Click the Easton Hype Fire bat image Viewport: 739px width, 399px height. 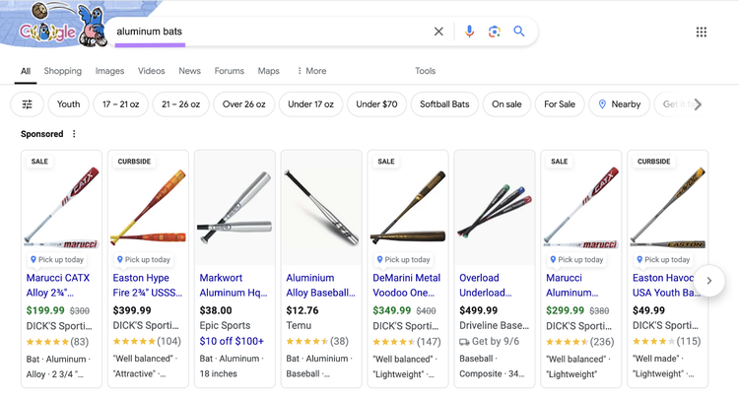148,207
